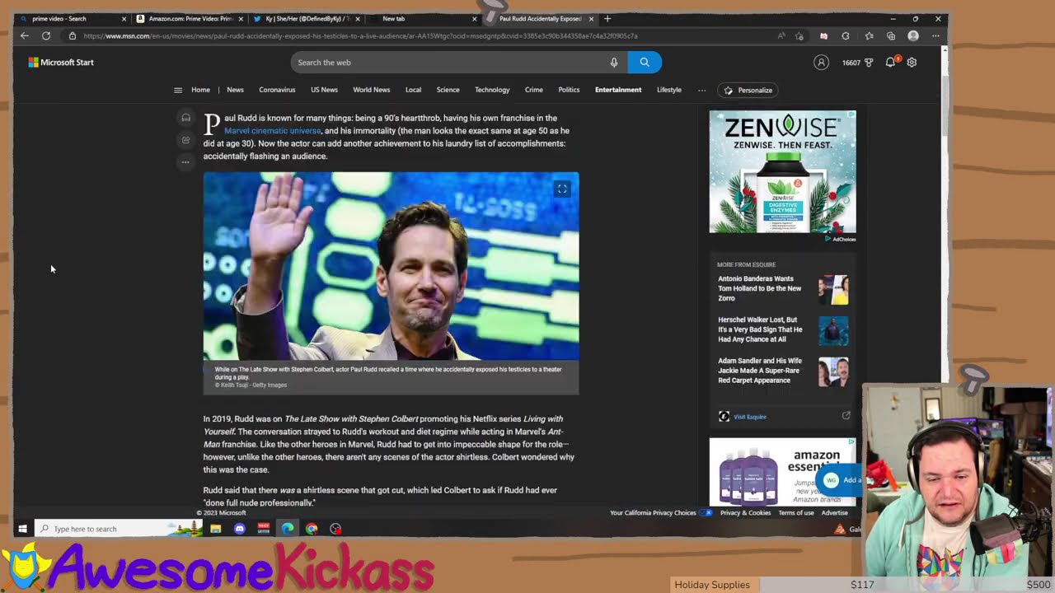This screenshot has height=593, width=1055.
Task: Open article share icon in left rail
Action: pos(185,140)
